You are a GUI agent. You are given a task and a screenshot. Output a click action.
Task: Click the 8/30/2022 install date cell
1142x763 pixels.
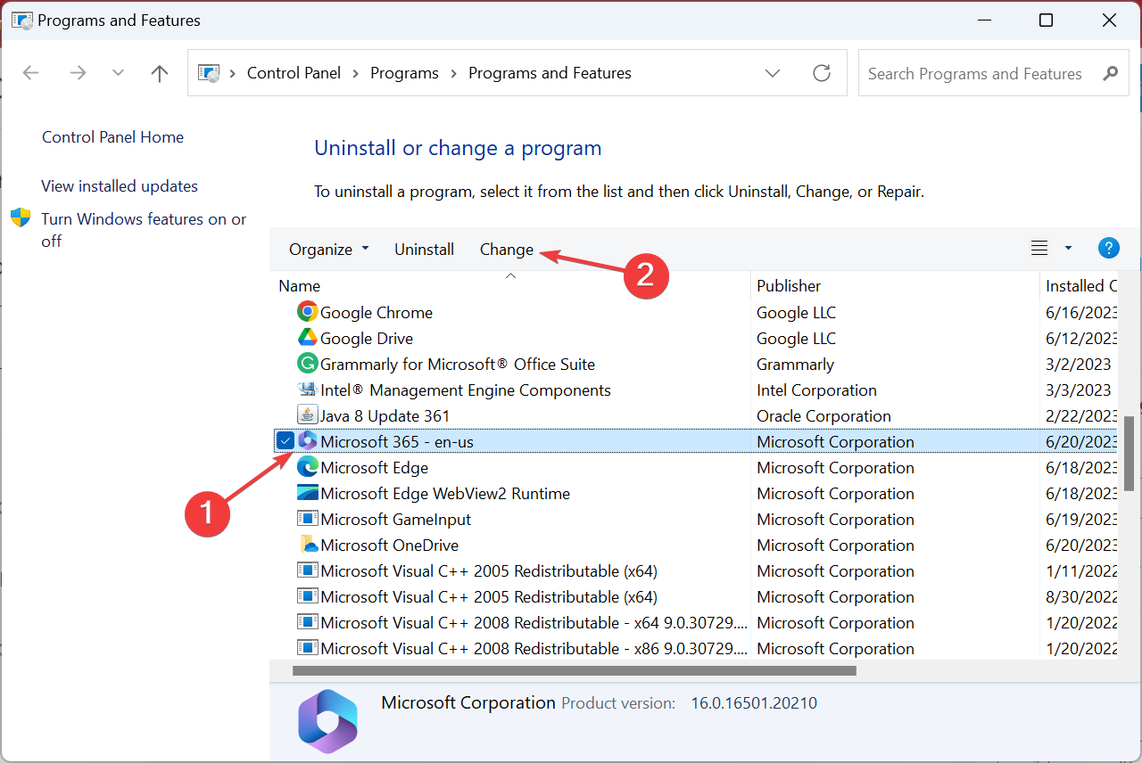point(1081,596)
